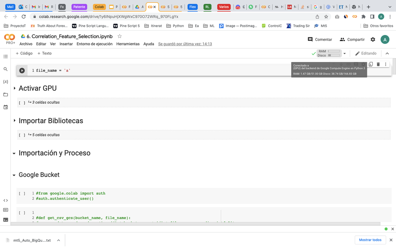Mirror the file_name cell in a tab

click(x=371, y=64)
